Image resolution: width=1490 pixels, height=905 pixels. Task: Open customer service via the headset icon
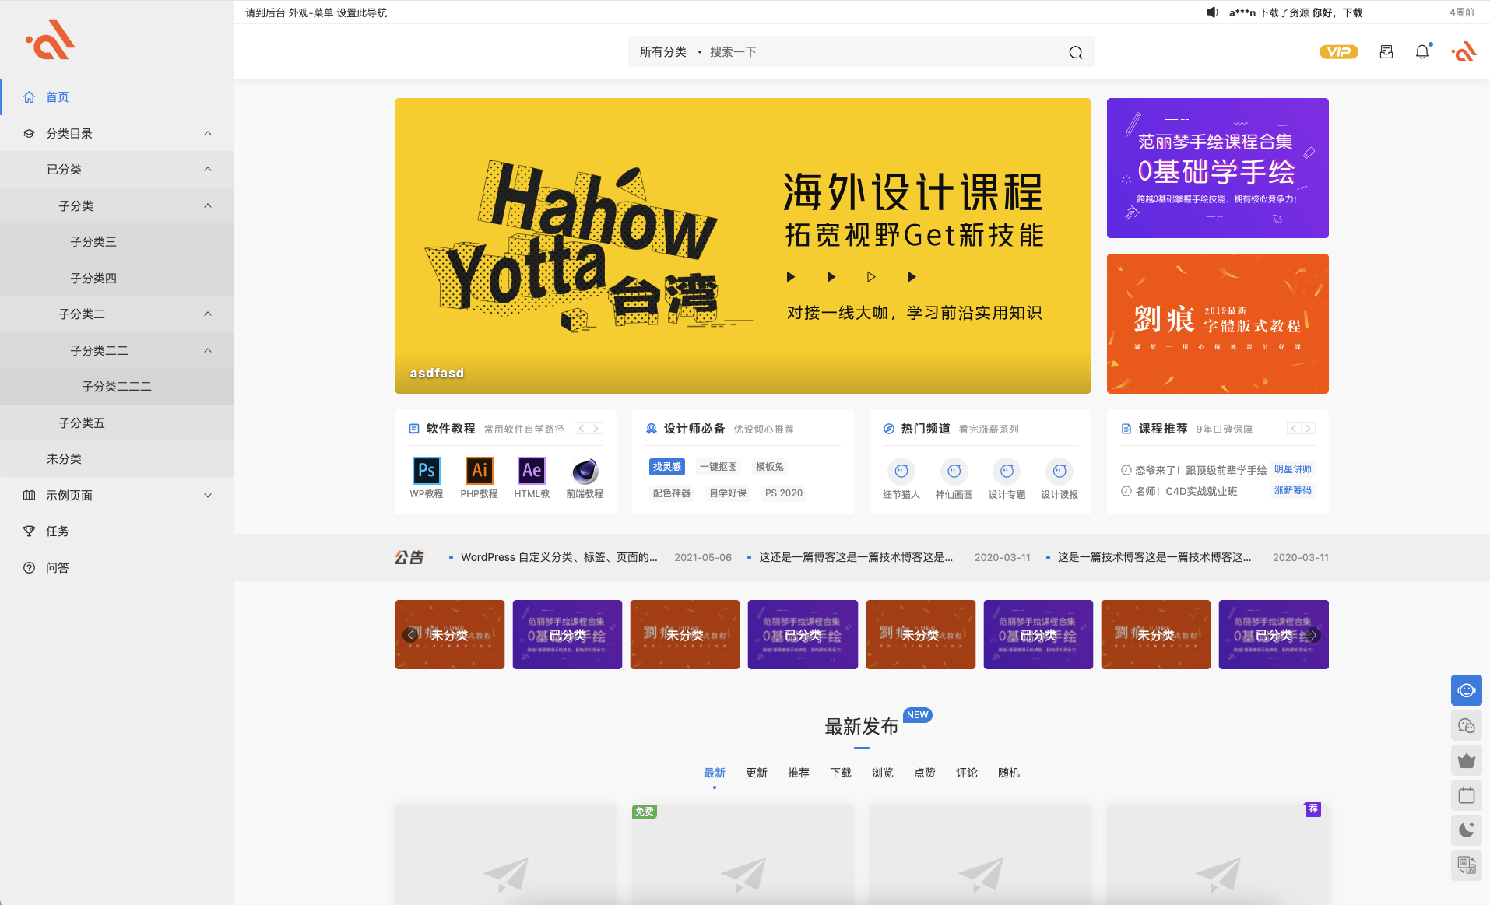pyautogui.click(x=1467, y=689)
